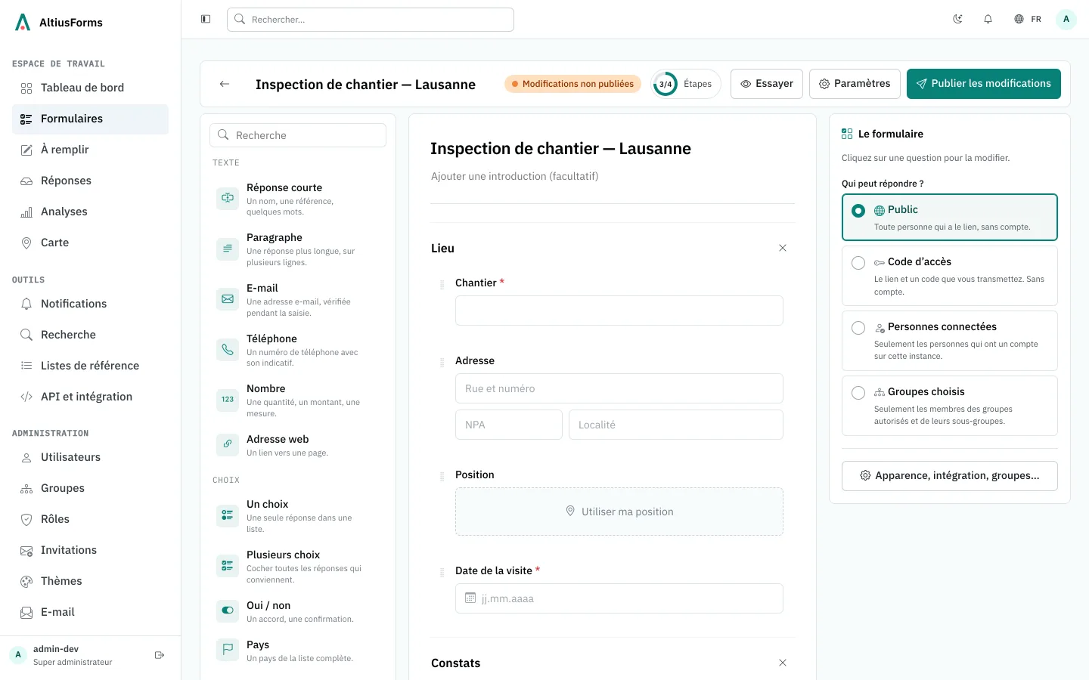Open the user avatar menu
The height and width of the screenshot is (680, 1089).
point(1066,19)
